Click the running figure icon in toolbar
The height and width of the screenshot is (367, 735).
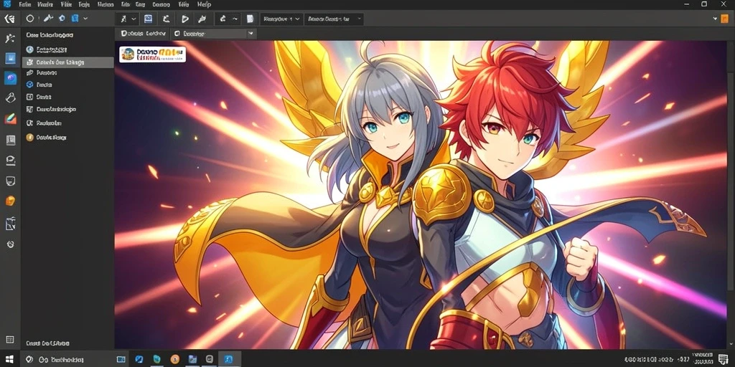pyautogui.click(x=123, y=19)
